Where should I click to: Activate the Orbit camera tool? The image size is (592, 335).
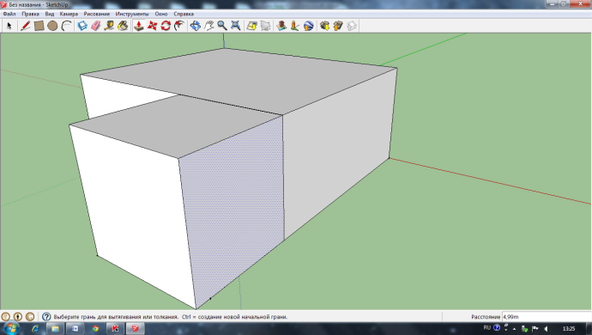coord(196,26)
